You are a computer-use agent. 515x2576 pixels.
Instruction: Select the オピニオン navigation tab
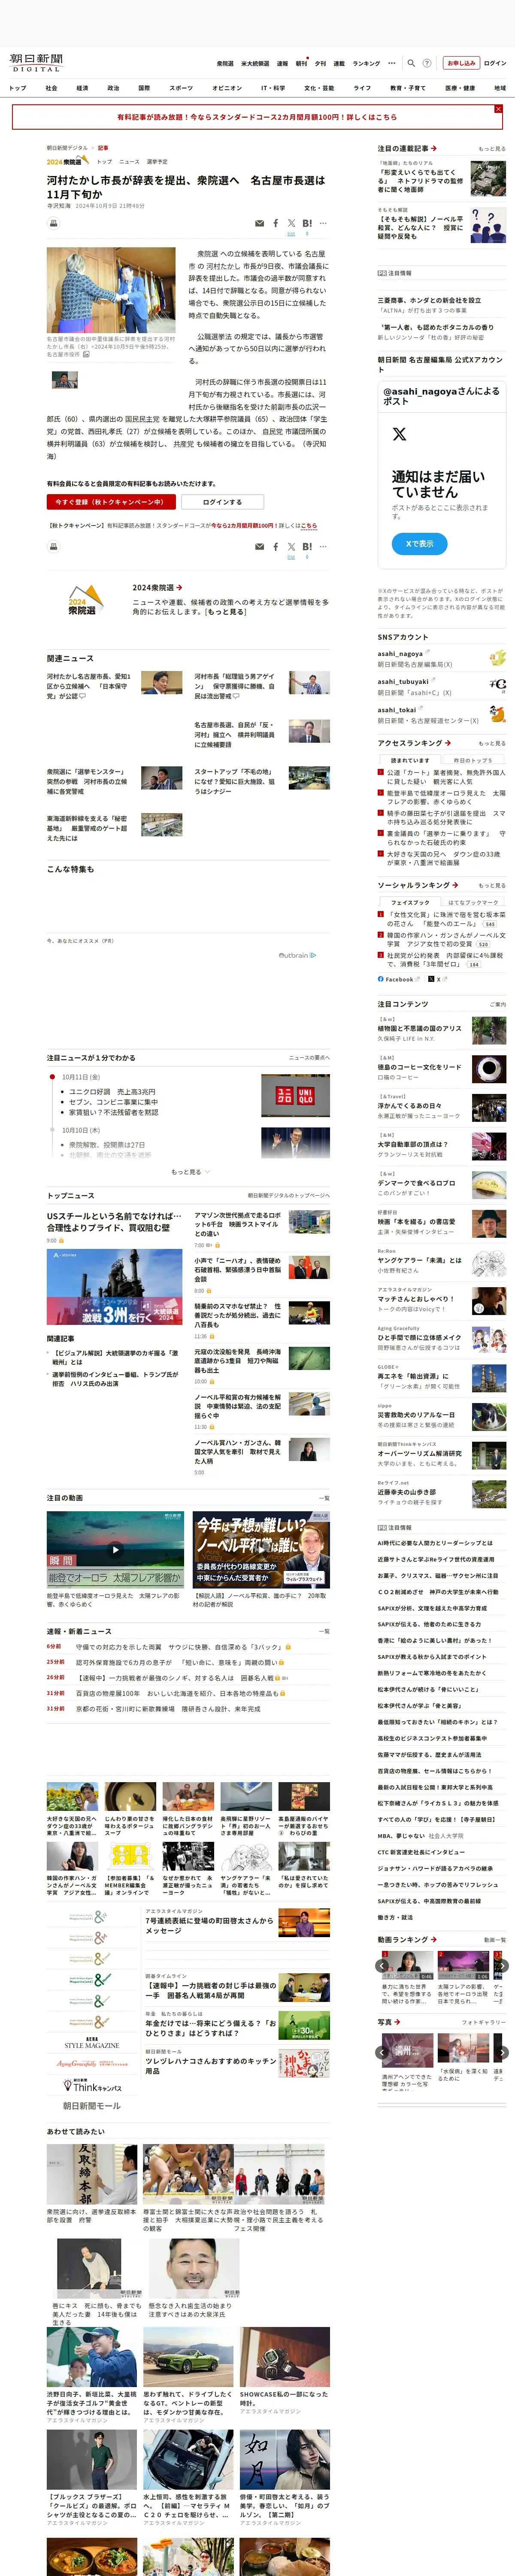click(227, 88)
